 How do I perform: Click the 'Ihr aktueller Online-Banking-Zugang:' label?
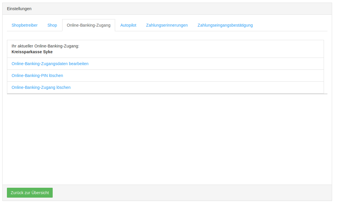click(45, 46)
